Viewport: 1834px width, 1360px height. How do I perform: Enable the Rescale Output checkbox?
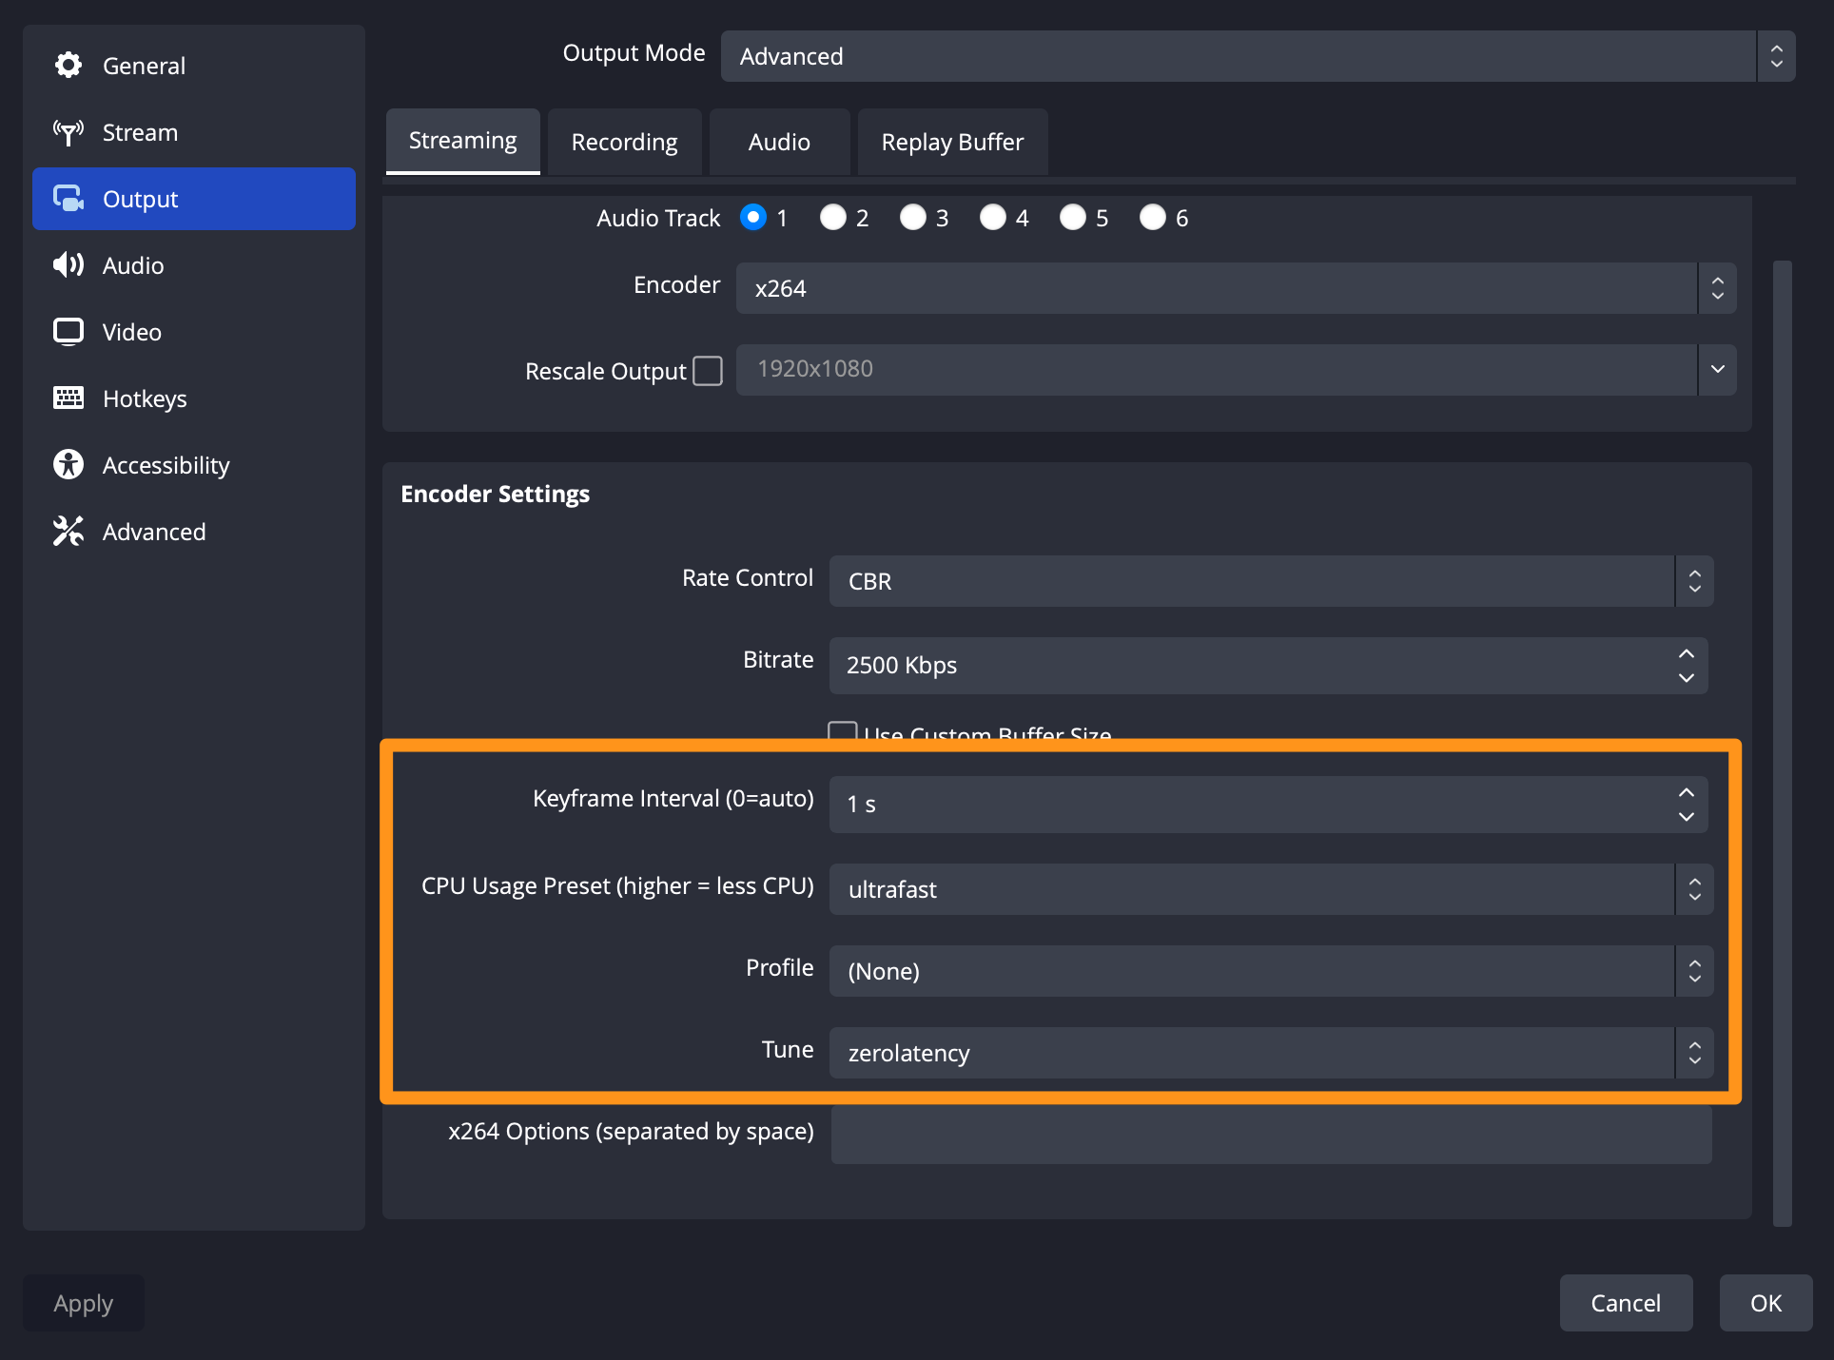708,371
